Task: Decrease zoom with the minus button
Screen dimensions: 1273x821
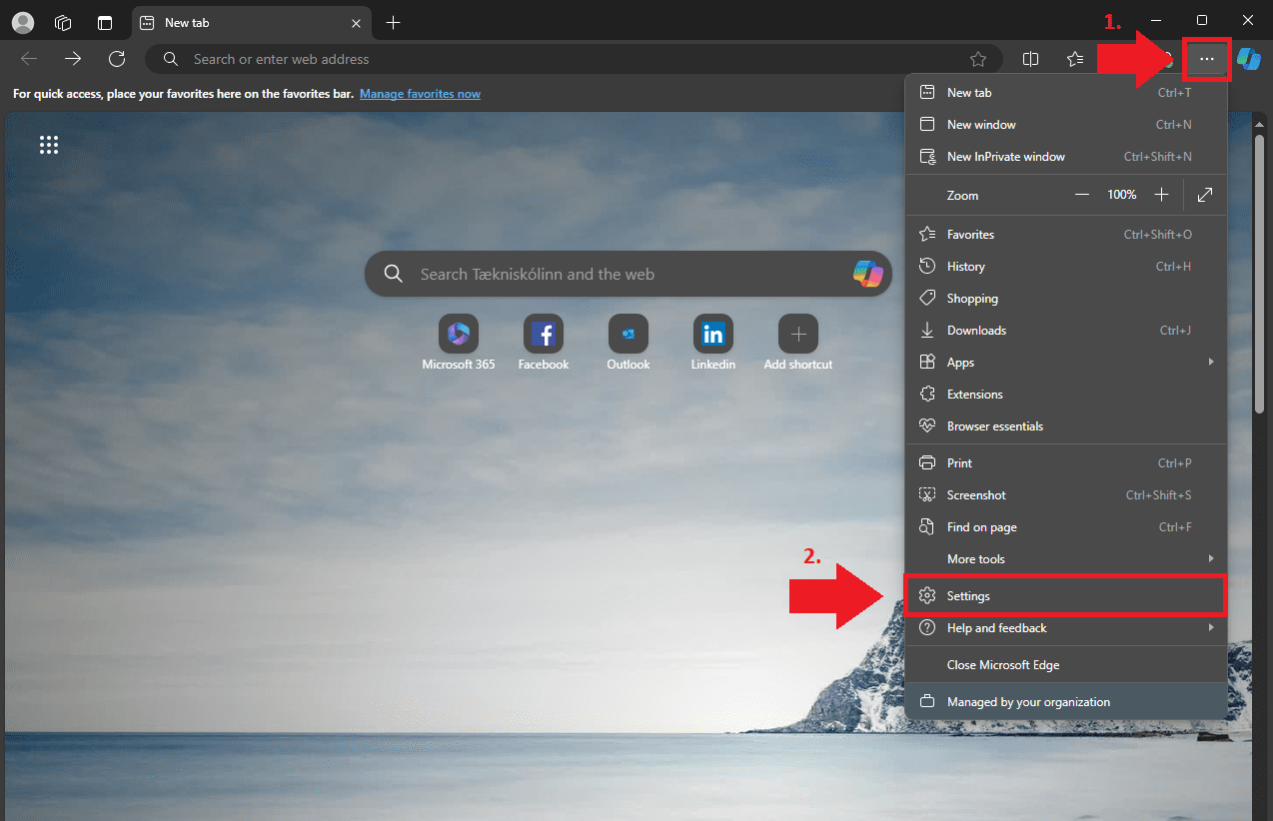Action: pos(1082,195)
